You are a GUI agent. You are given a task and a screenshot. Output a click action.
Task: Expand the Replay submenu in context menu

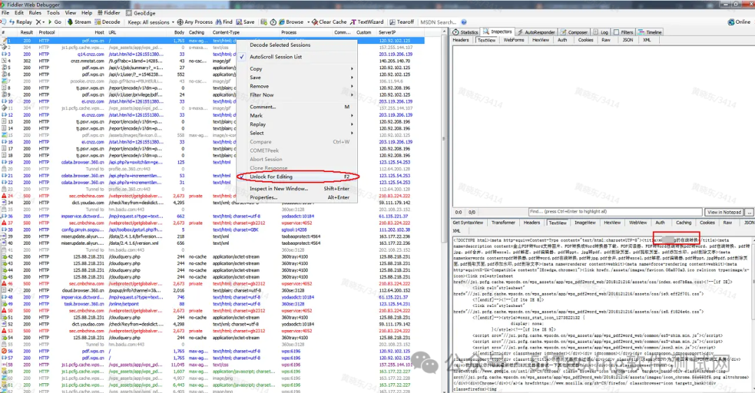tap(296, 124)
